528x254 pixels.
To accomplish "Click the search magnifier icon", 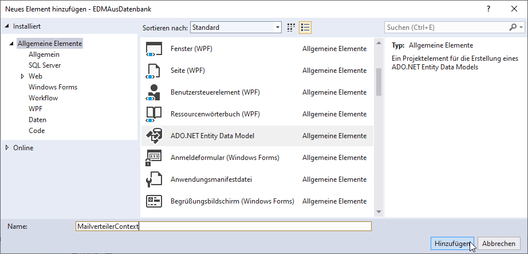I will [x=513, y=28].
